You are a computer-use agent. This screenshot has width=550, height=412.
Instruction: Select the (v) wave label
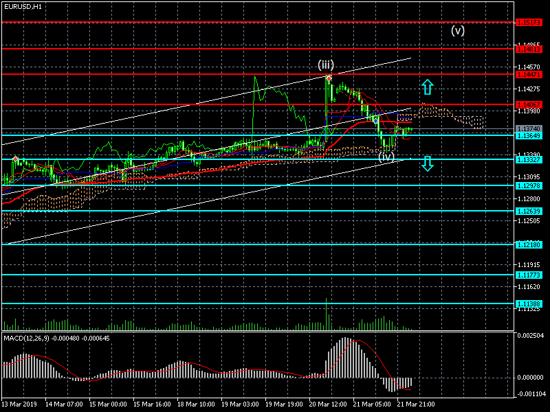tap(458, 31)
